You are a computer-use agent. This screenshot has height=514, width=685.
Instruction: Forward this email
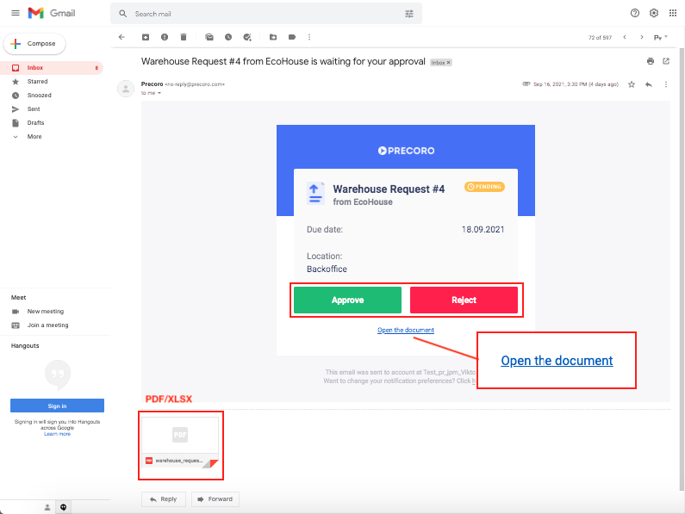[215, 499]
